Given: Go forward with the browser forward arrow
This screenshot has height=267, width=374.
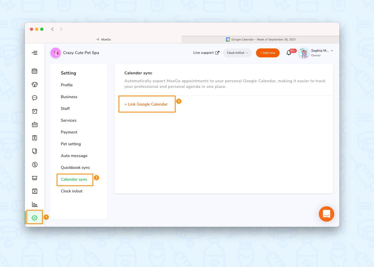Looking at the screenshot, I should [x=61, y=29].
